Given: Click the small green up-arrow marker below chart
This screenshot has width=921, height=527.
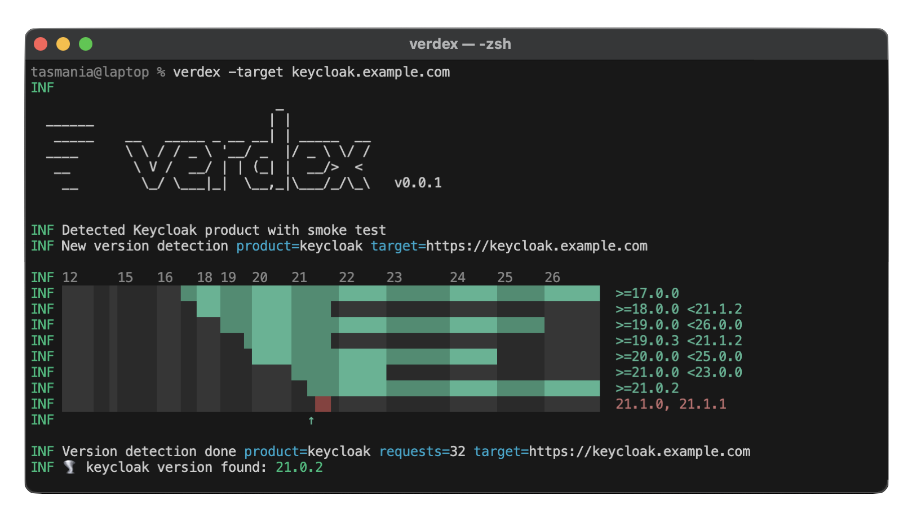Looking at the screenshot, I should tap(311, 421).
